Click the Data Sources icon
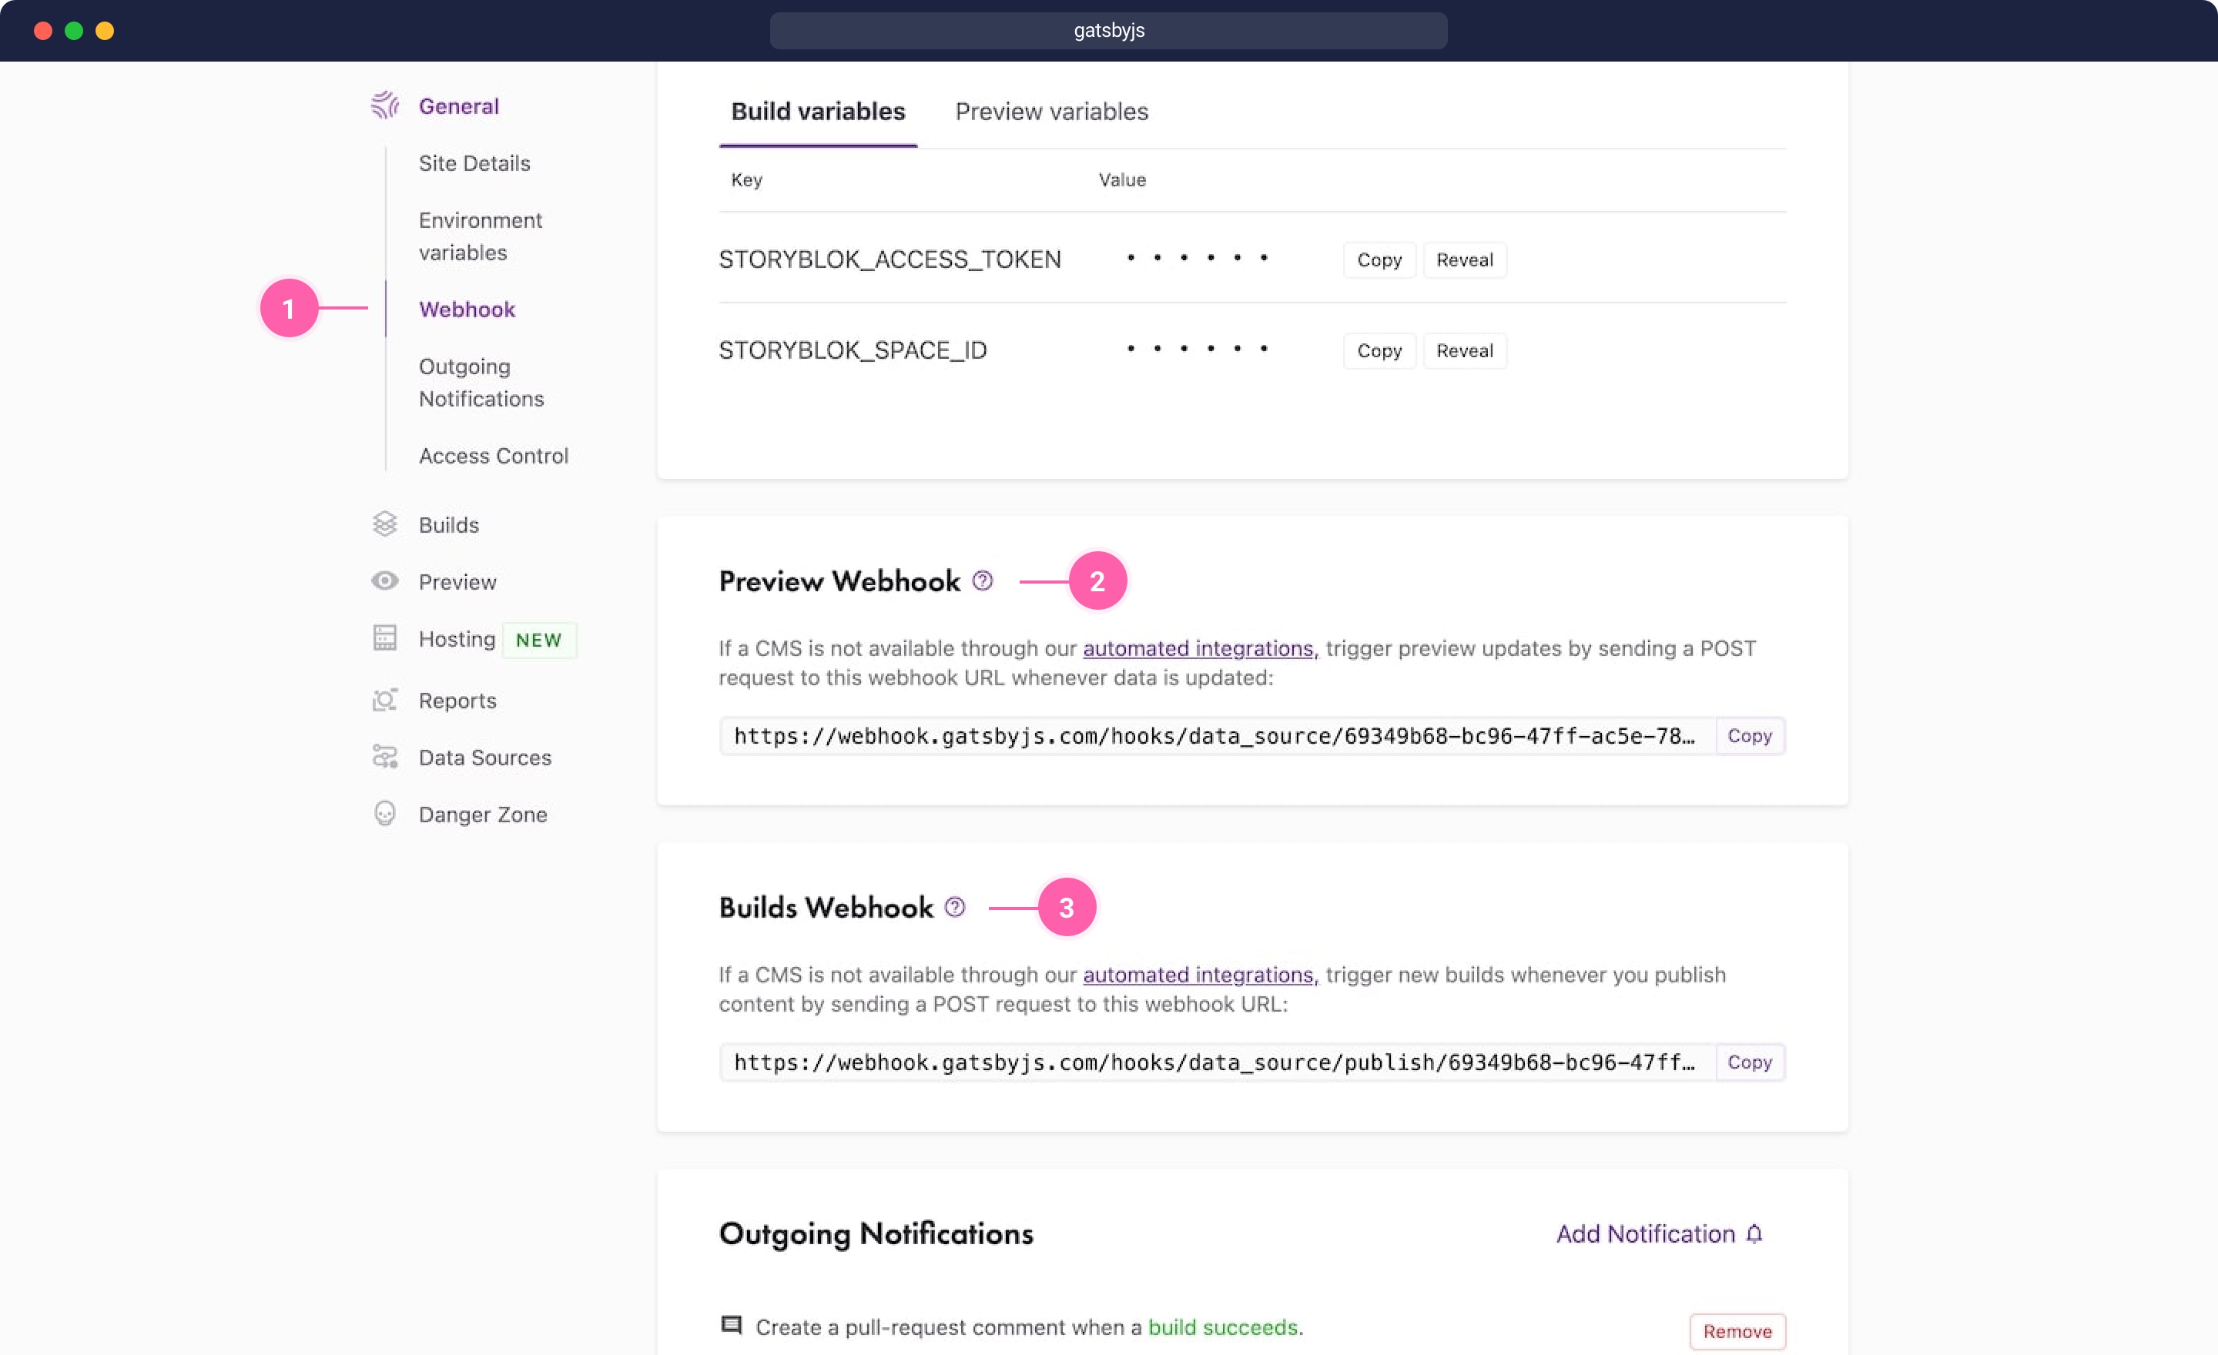Viewport: 2218px width, 1355px height. point(385,757)
